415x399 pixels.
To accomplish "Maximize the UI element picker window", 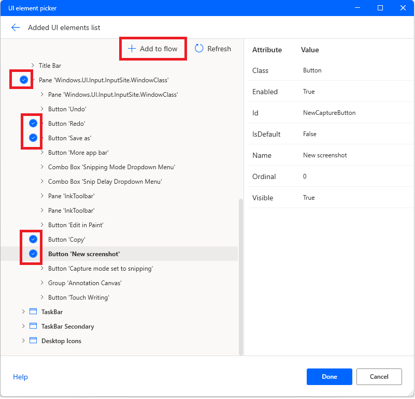I will pyautogui.click(x=380, y=8).
